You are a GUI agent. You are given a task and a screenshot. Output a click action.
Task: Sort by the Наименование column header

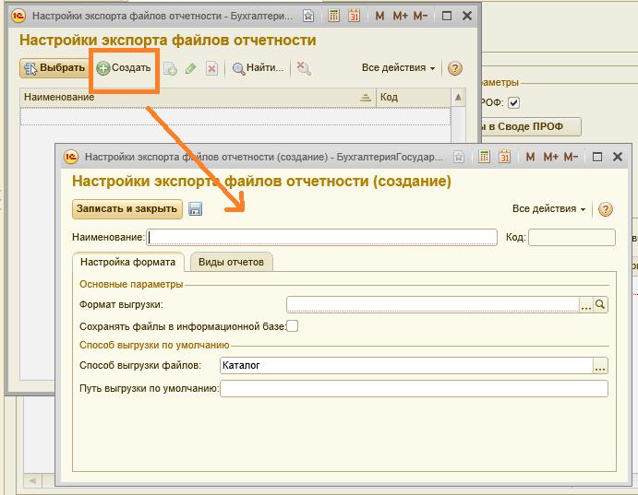point(198,98)
